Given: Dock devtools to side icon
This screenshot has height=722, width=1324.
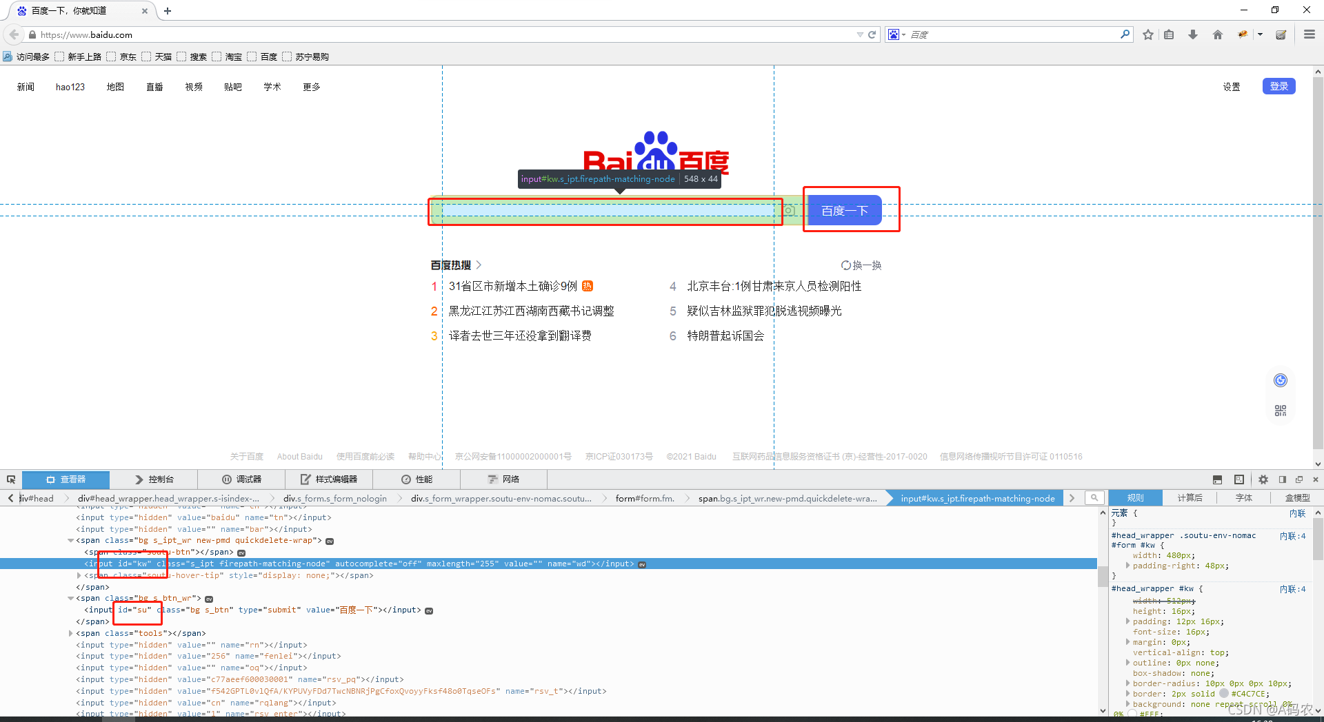Looking at the screenshot, I should click(x=1283, y=479).
